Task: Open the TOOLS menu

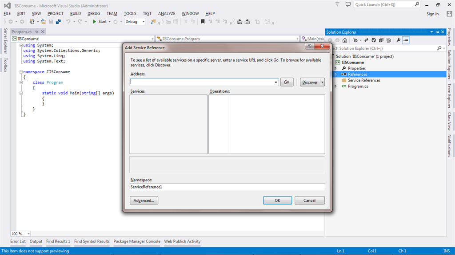Action: (130, 14)
